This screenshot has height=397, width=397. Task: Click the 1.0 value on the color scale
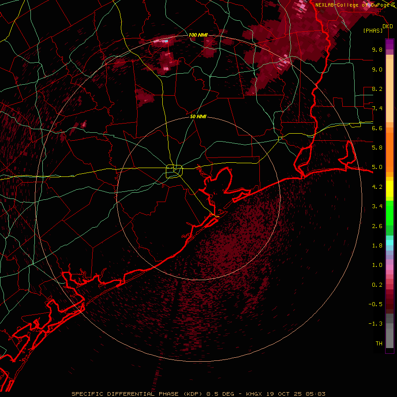point(377,266)
